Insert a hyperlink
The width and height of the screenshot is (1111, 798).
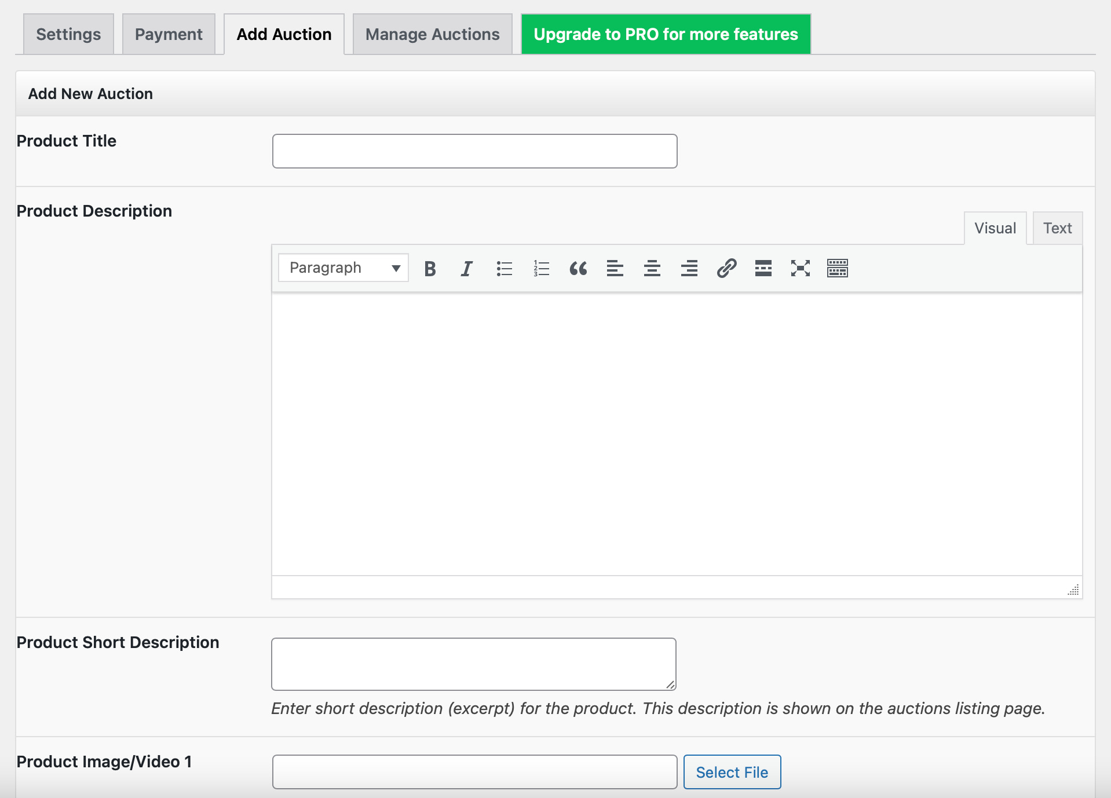pyautogui.click(x=726, y=268)
